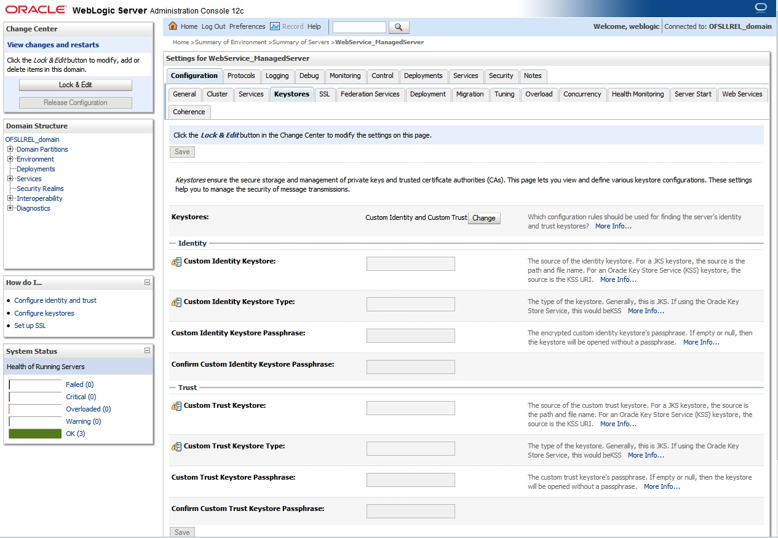Open View changes and restarts link

tap(53, 45)
